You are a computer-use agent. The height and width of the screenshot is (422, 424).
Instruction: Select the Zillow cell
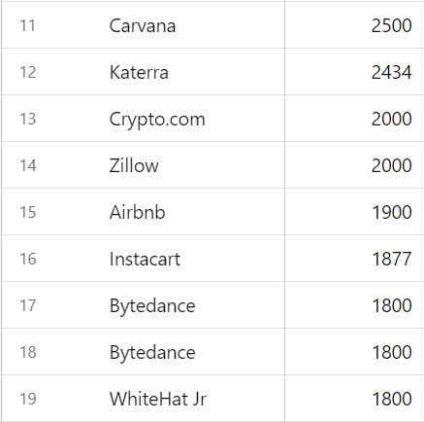[134, 165]
